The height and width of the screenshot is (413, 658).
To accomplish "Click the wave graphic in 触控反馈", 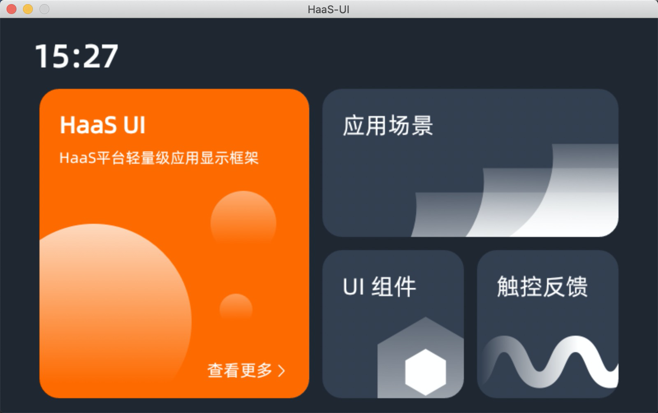I will [x=550, y=362].
